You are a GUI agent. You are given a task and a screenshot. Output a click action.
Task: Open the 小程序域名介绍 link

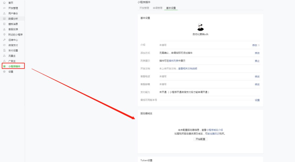pos(214,130)
